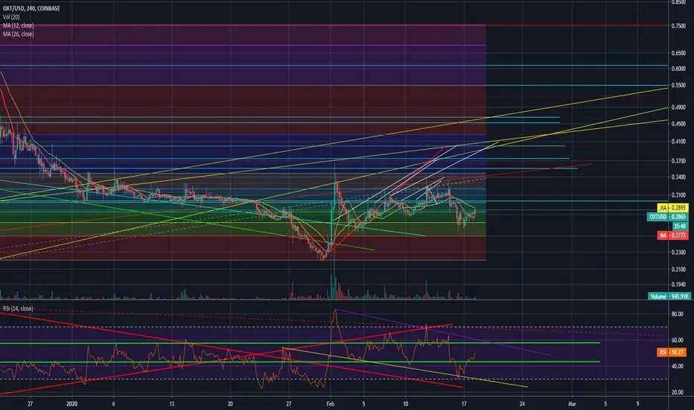Click 20.00 on the RSI scale

point(677,392)
